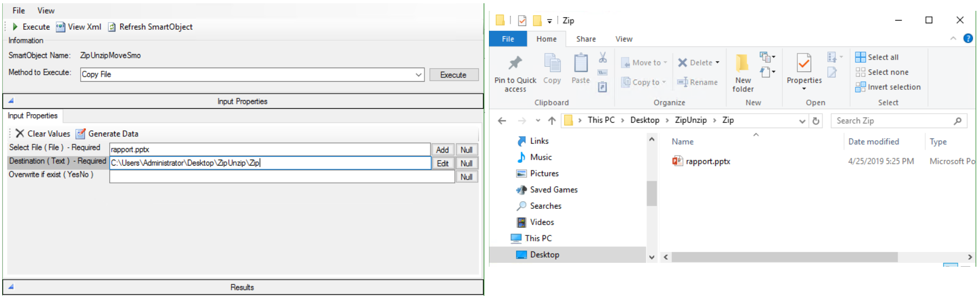The height and width of the screenshot is (297, 980).
Task: Click Generate Data icon
Action: [x=81, y=134]
